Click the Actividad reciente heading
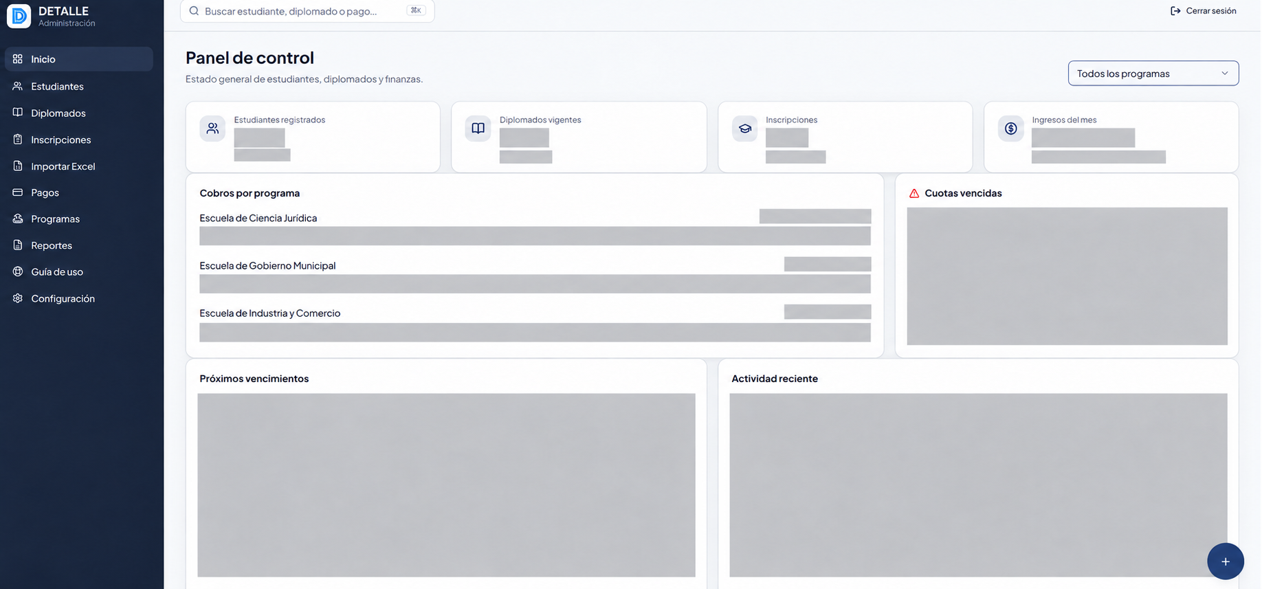 [775, 379]
